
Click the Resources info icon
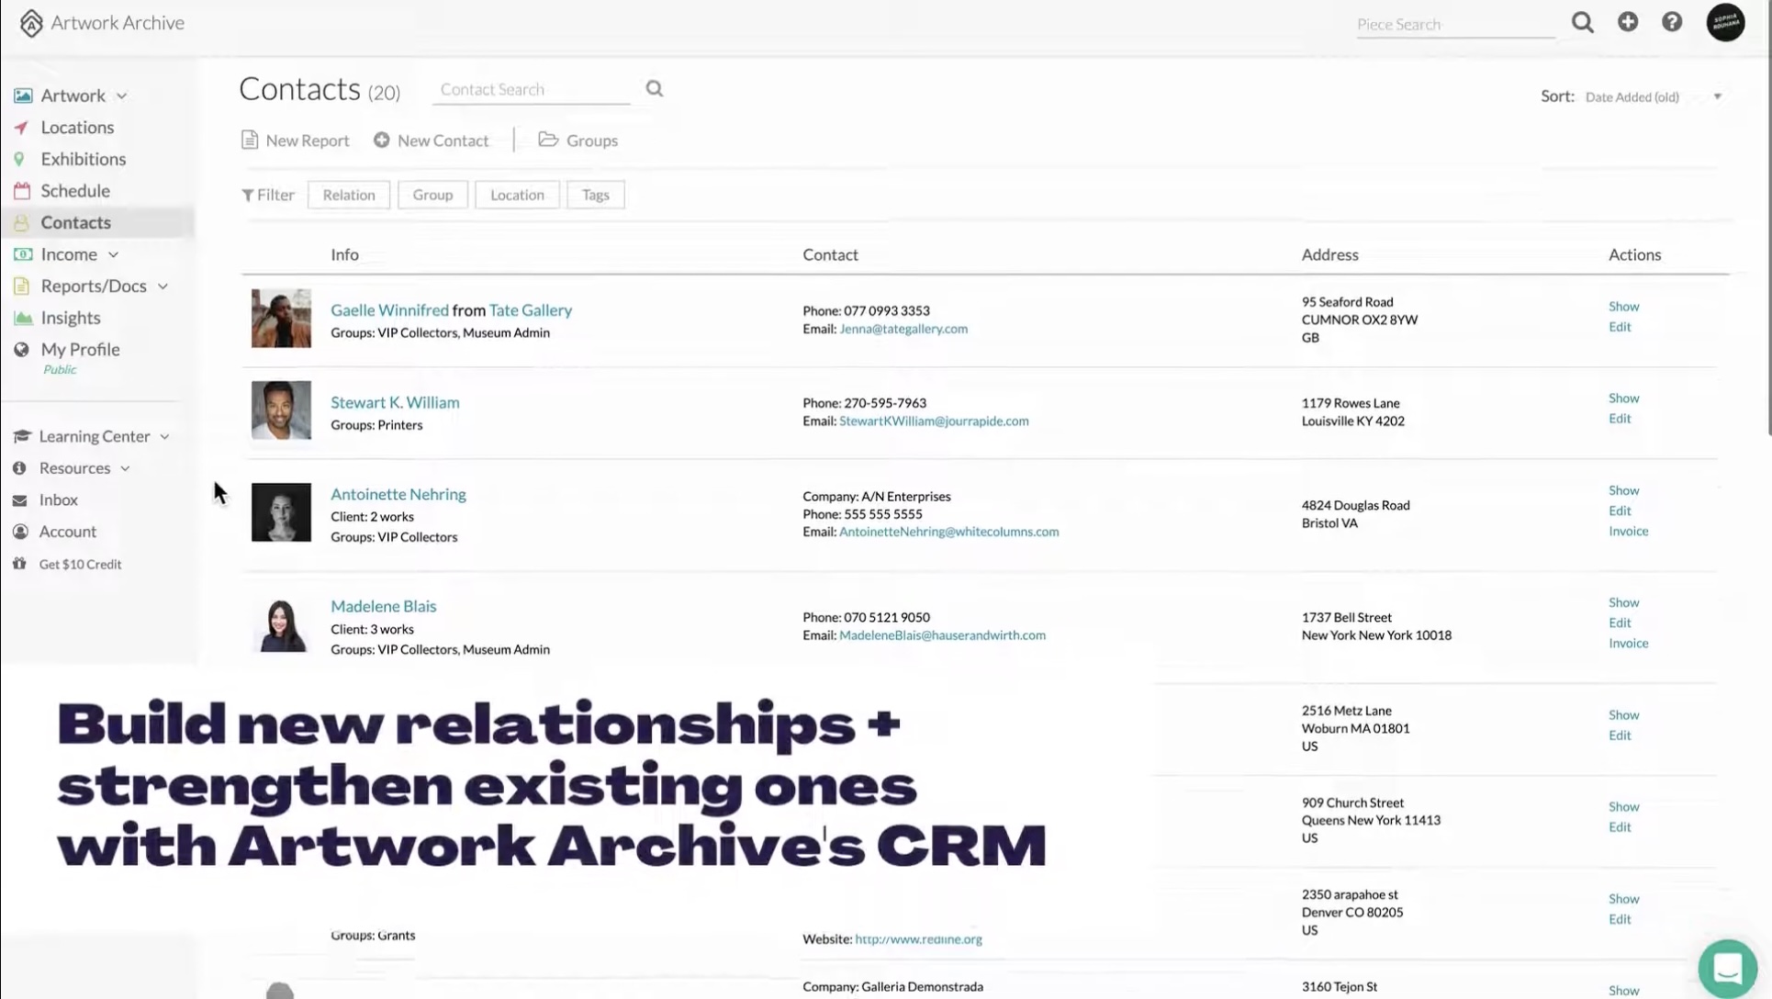click(19, 468)
